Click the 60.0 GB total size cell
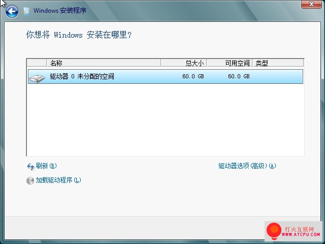 [x=193, y=76]
